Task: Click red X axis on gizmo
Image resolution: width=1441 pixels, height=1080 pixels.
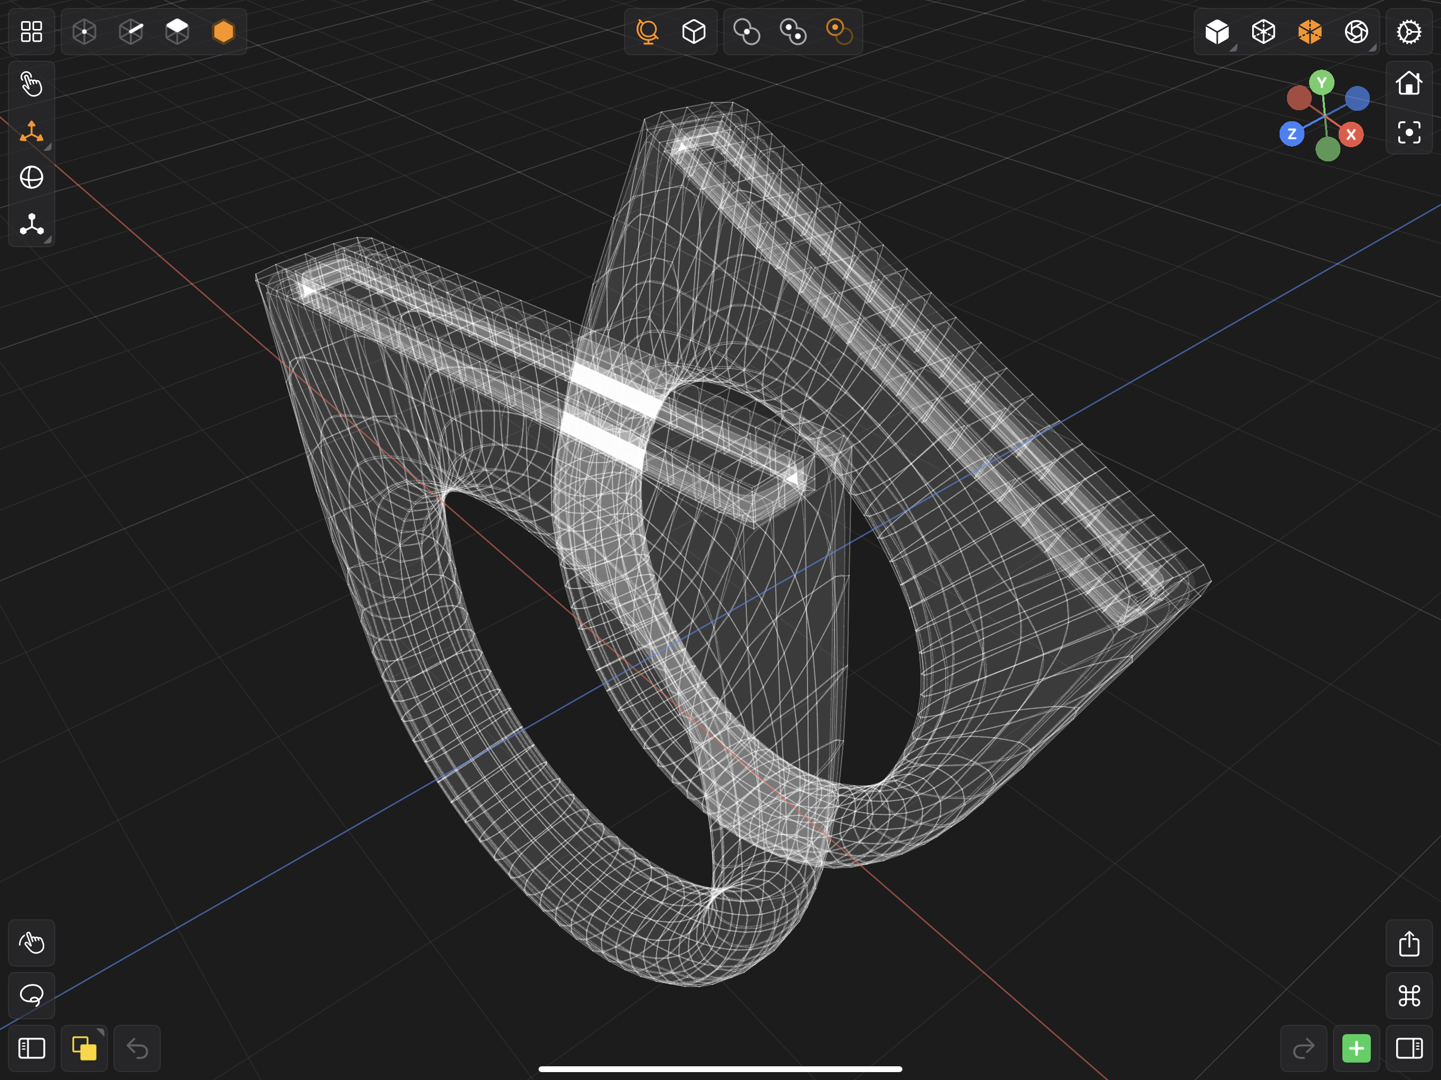Action: pos(1351,134)
